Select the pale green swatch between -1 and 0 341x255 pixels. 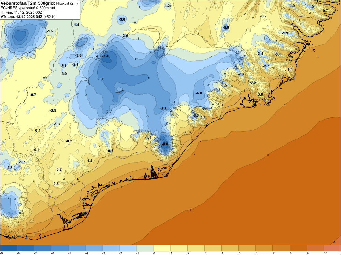click(145, 248)
